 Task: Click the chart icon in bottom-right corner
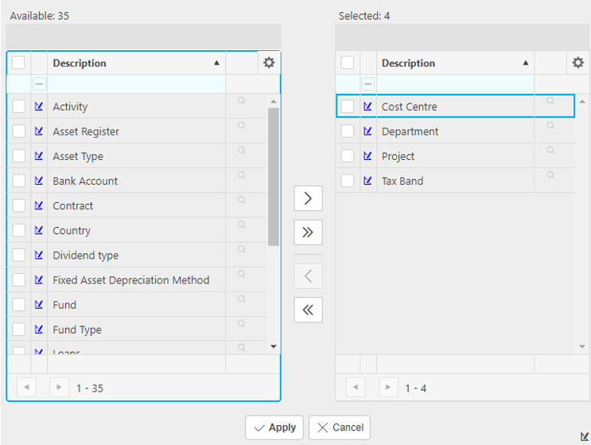[585, 436]
